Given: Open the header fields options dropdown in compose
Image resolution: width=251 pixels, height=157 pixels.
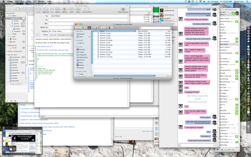Looking at the screenshot, I should coord(38,35).
